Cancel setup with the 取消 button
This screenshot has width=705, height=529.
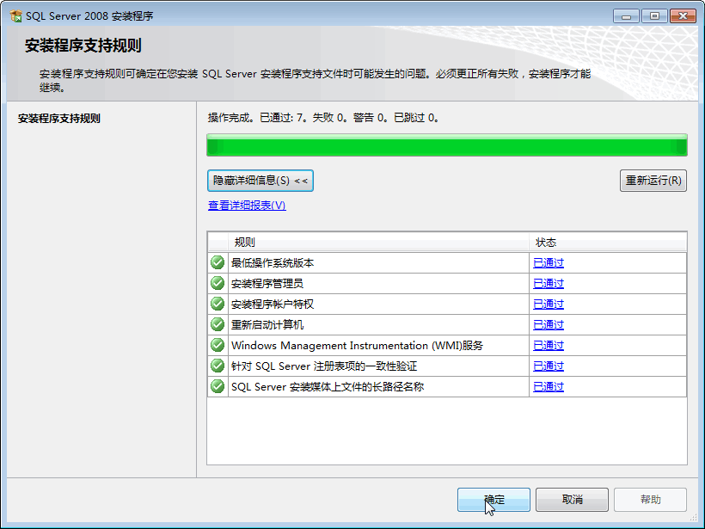[572, 500]
